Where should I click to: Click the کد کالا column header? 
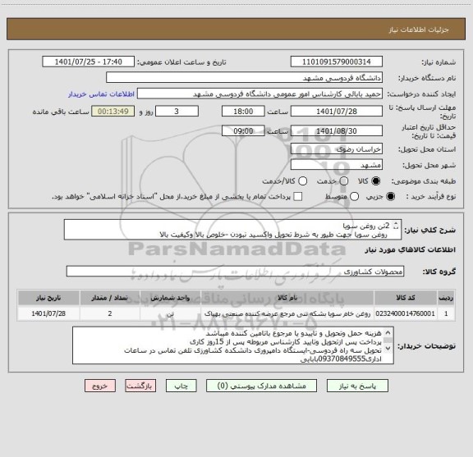pyautogui.click(x=406, y=298)
